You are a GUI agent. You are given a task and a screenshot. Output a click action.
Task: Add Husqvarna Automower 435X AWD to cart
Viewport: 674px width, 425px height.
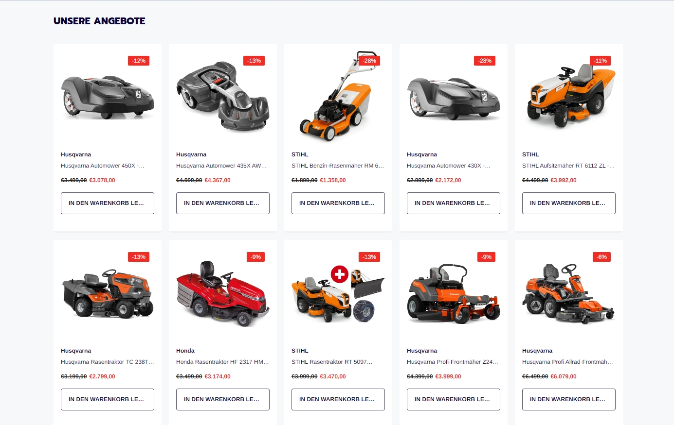coord(223,203)
